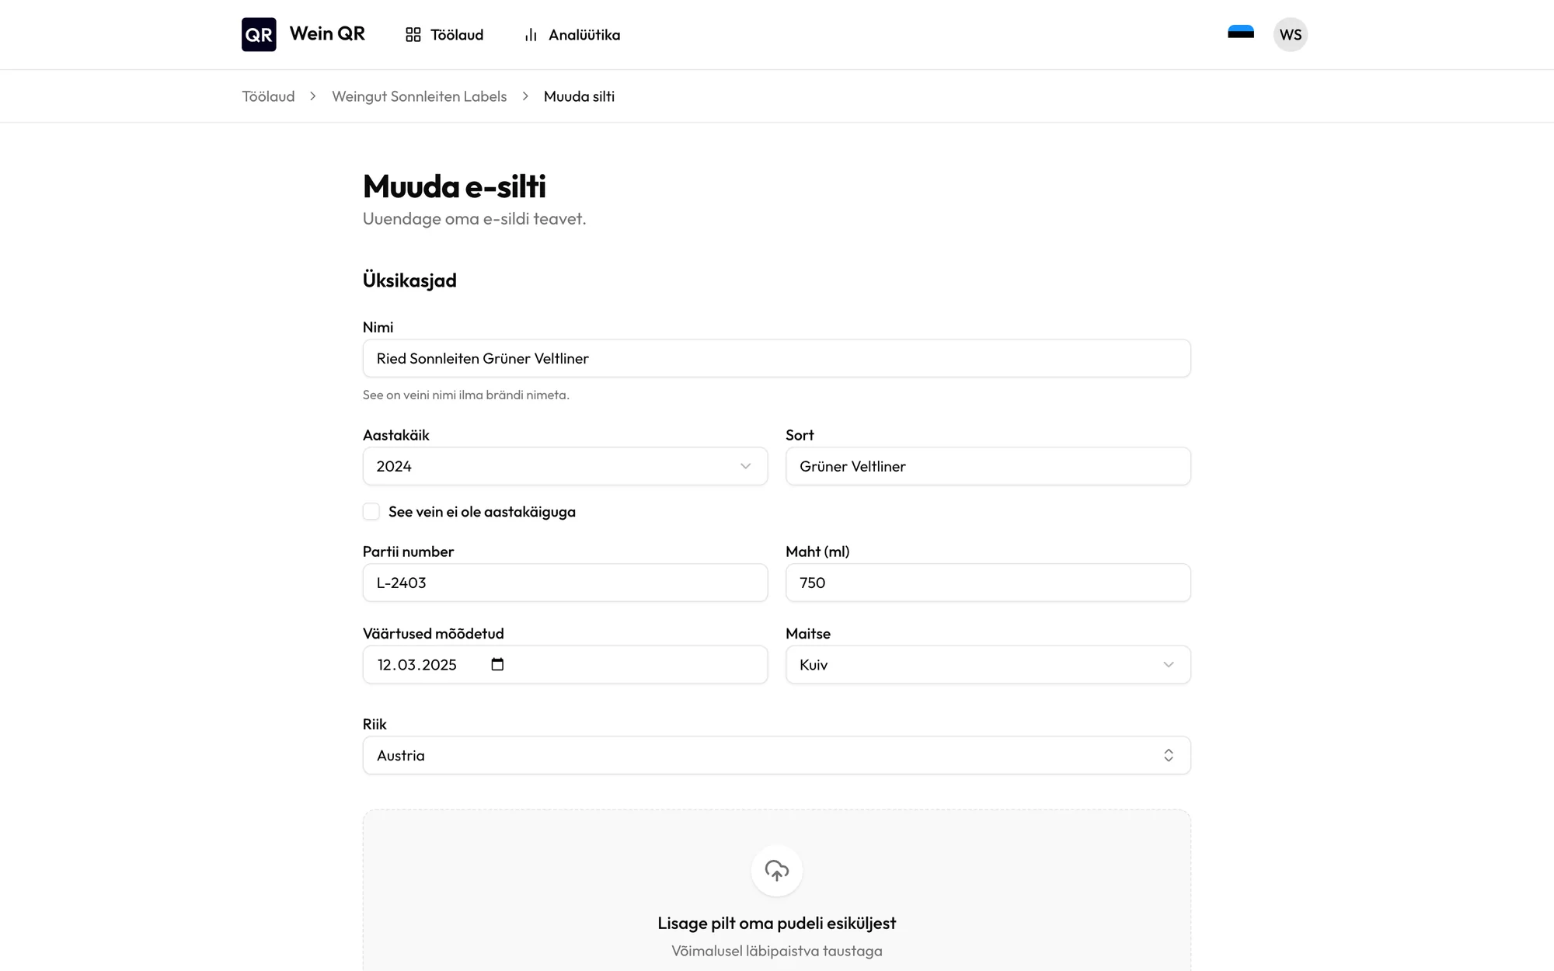Focus the Nimi input field
The height and width of the screenshot is (971, 1554).
(x=777, y=358)
